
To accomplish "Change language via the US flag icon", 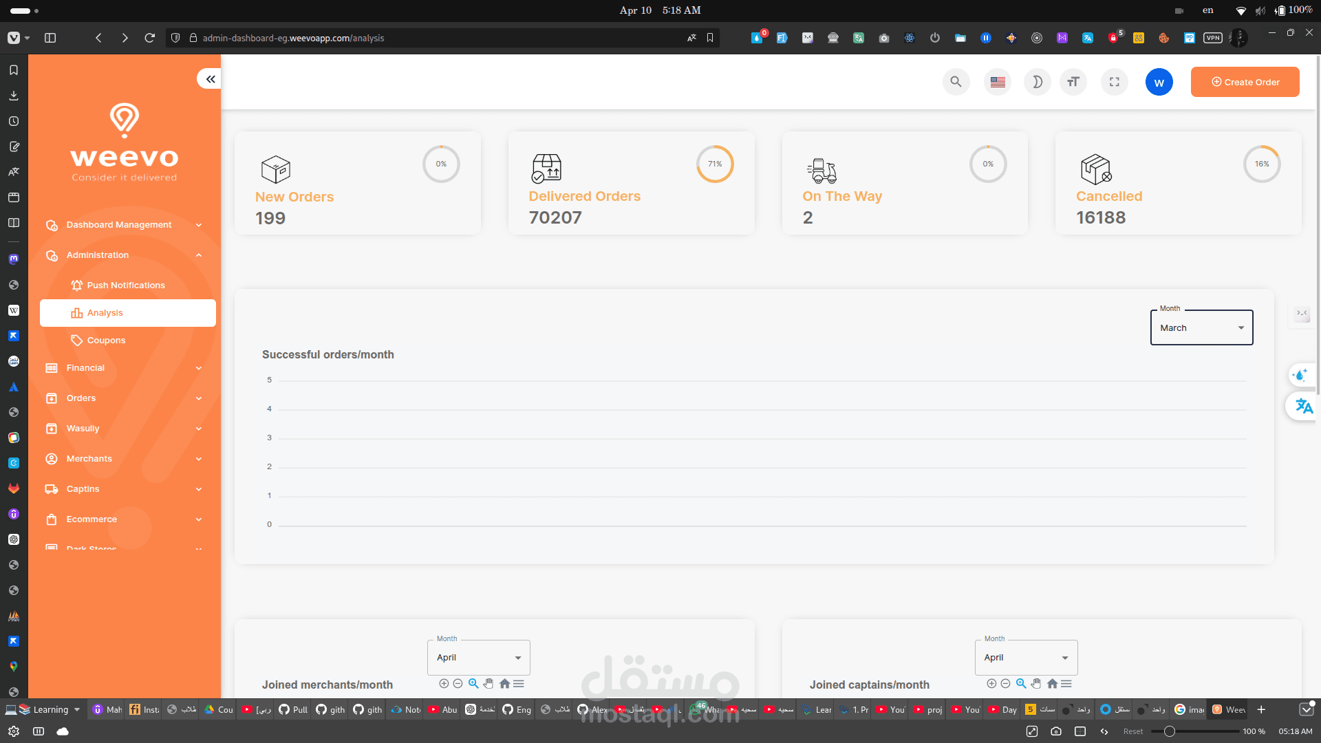I will click(997, 82).
